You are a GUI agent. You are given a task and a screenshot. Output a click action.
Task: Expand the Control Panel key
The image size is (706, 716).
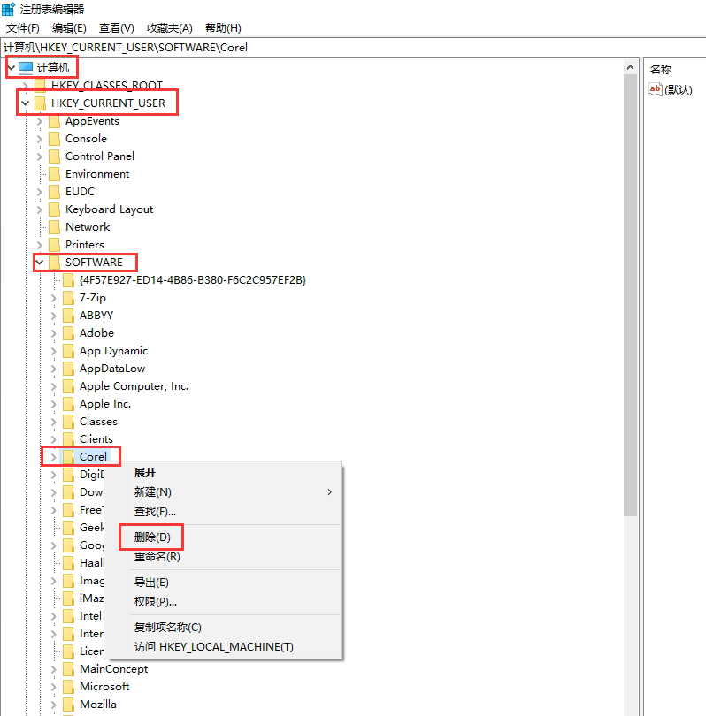click(x=40, y=156)
